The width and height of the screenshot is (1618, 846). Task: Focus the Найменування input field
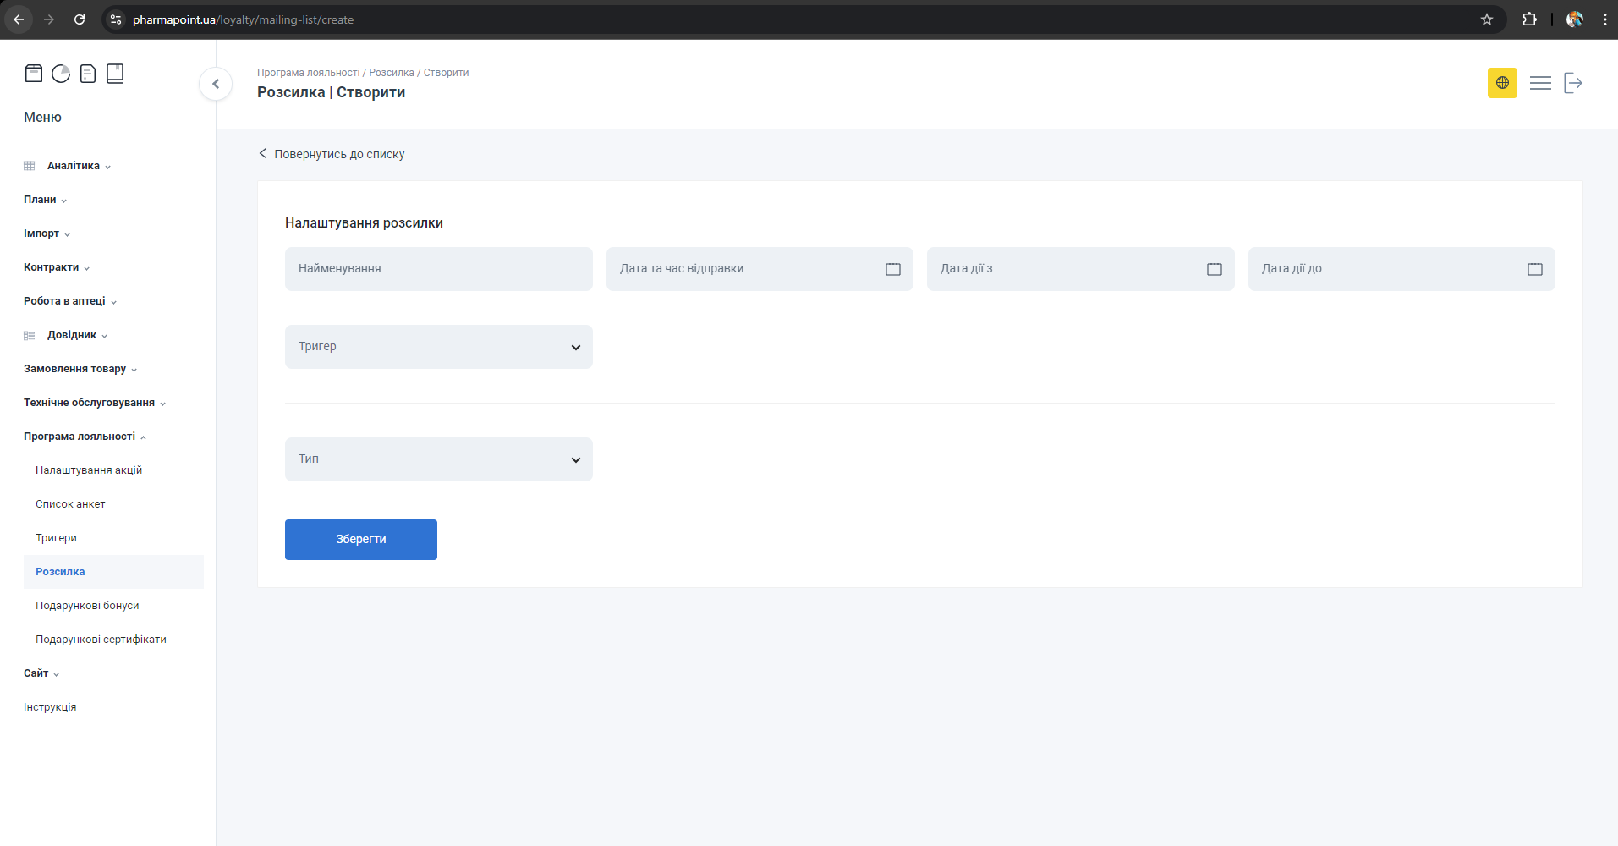(438, 269)
